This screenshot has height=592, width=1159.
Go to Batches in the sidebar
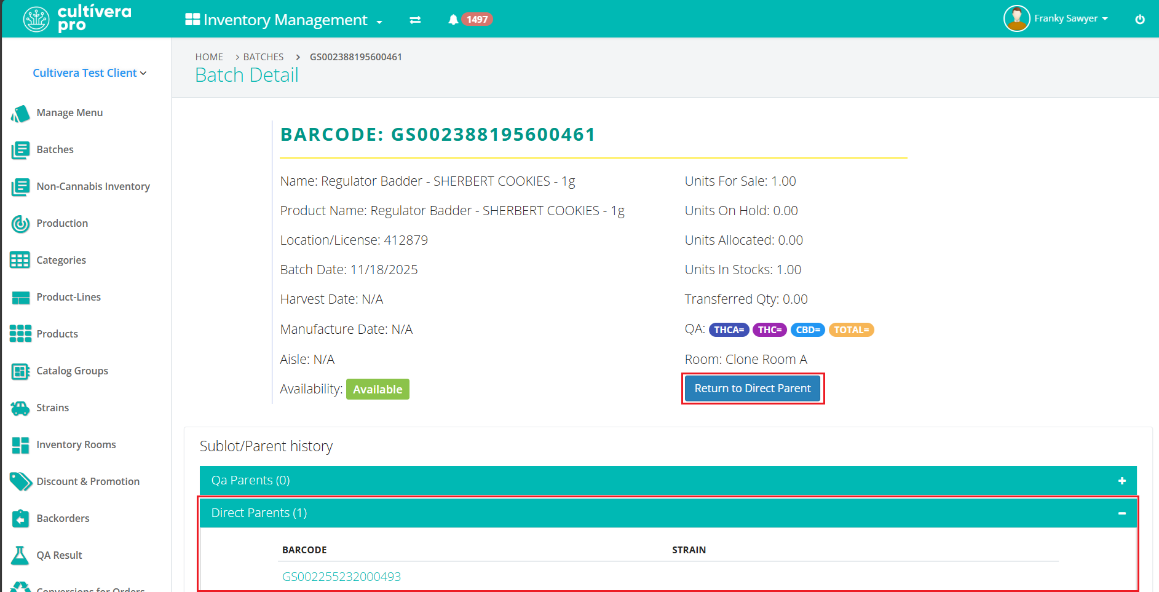(55, 150)
